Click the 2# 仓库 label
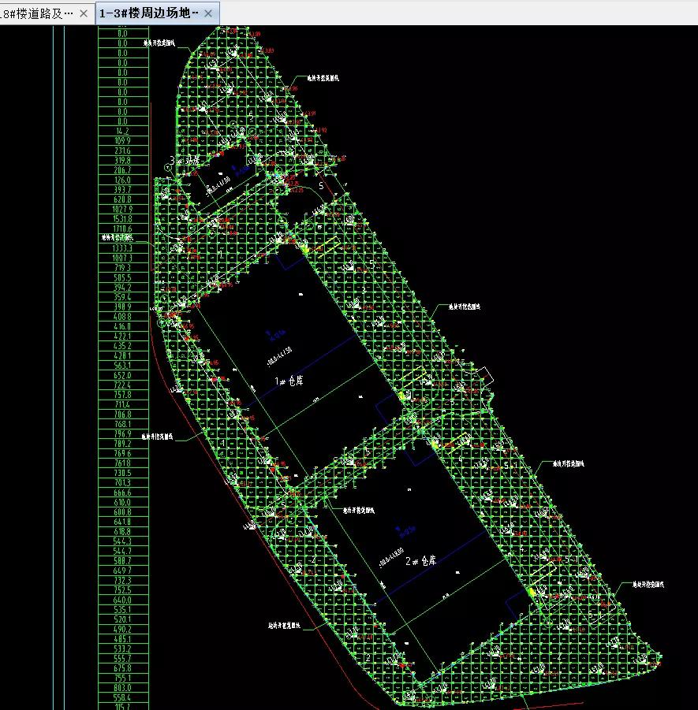 [x=420, y=561]
